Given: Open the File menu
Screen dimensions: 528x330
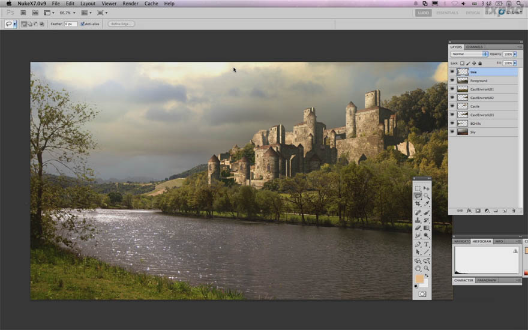Looking at the screenshot, I should tap(56, 4).
